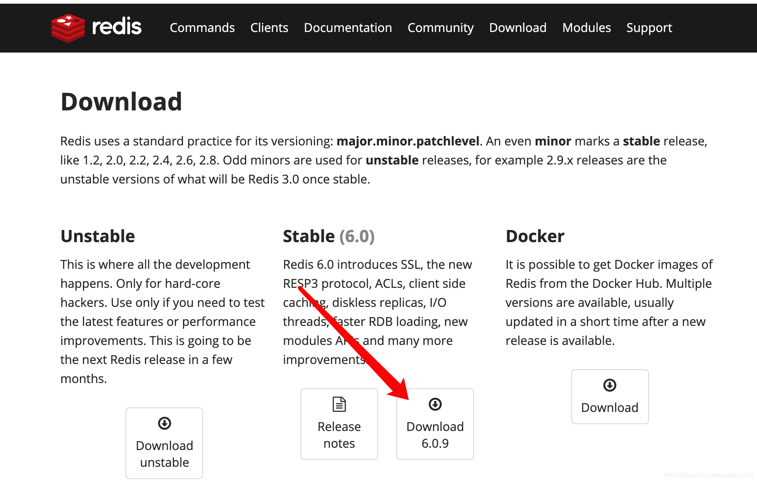Visit the Community section

click(x=441, y=27)
